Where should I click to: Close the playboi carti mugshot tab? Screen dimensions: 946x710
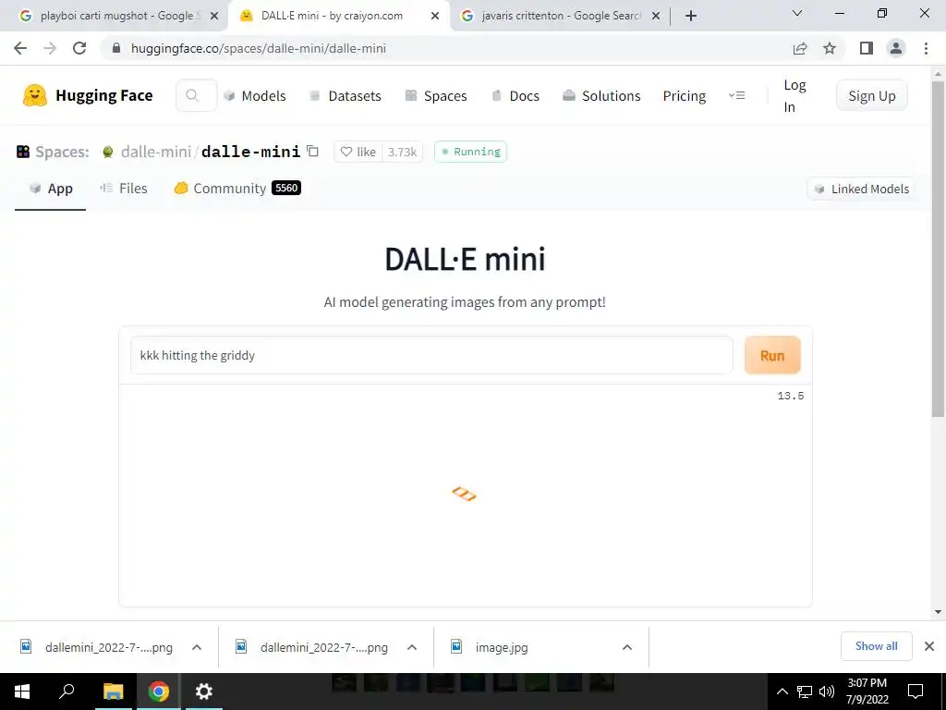click(x=214, y=17)
